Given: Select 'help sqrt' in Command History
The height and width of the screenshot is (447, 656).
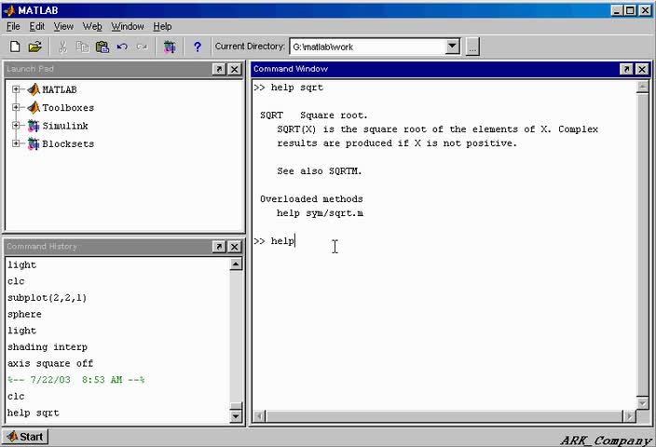Looking at the screenshot, I should (x=33, y=413).
